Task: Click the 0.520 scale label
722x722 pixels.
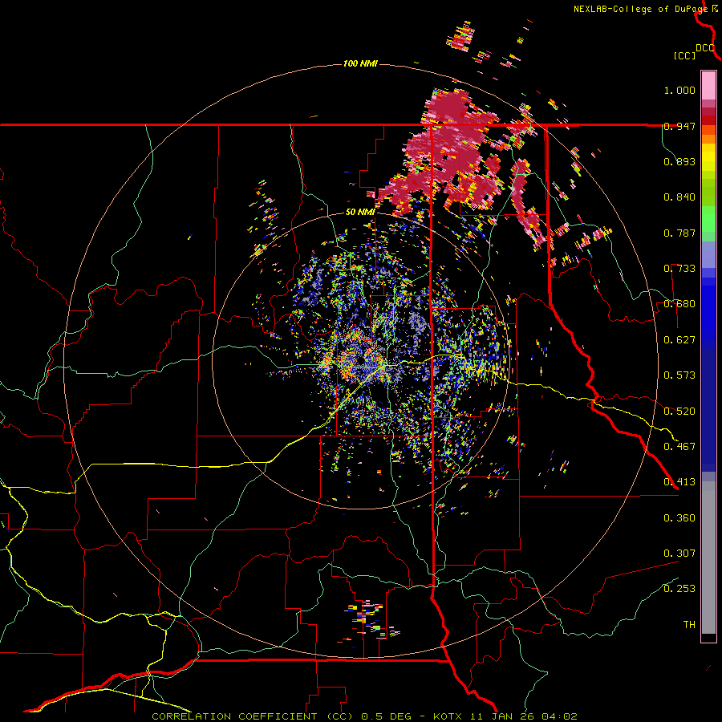Action: click(x=679, y=411)
